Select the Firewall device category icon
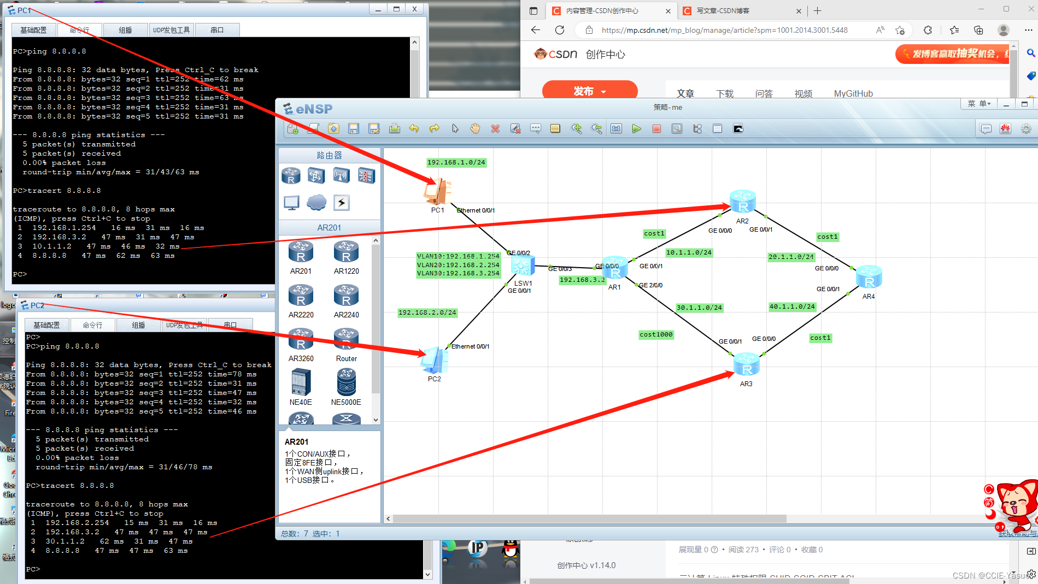The height and width of the screenshot is (584, 1038). pyautogui.click(x=366, y=176)
